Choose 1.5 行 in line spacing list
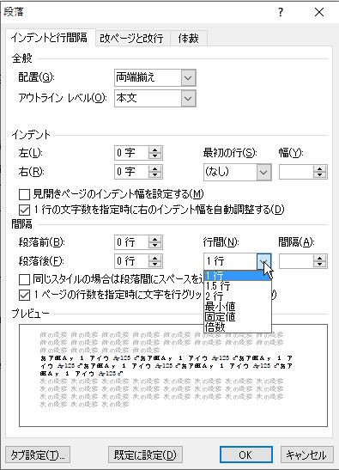Image resolution: width=339 pixels, height=470 pixels. 238,286
